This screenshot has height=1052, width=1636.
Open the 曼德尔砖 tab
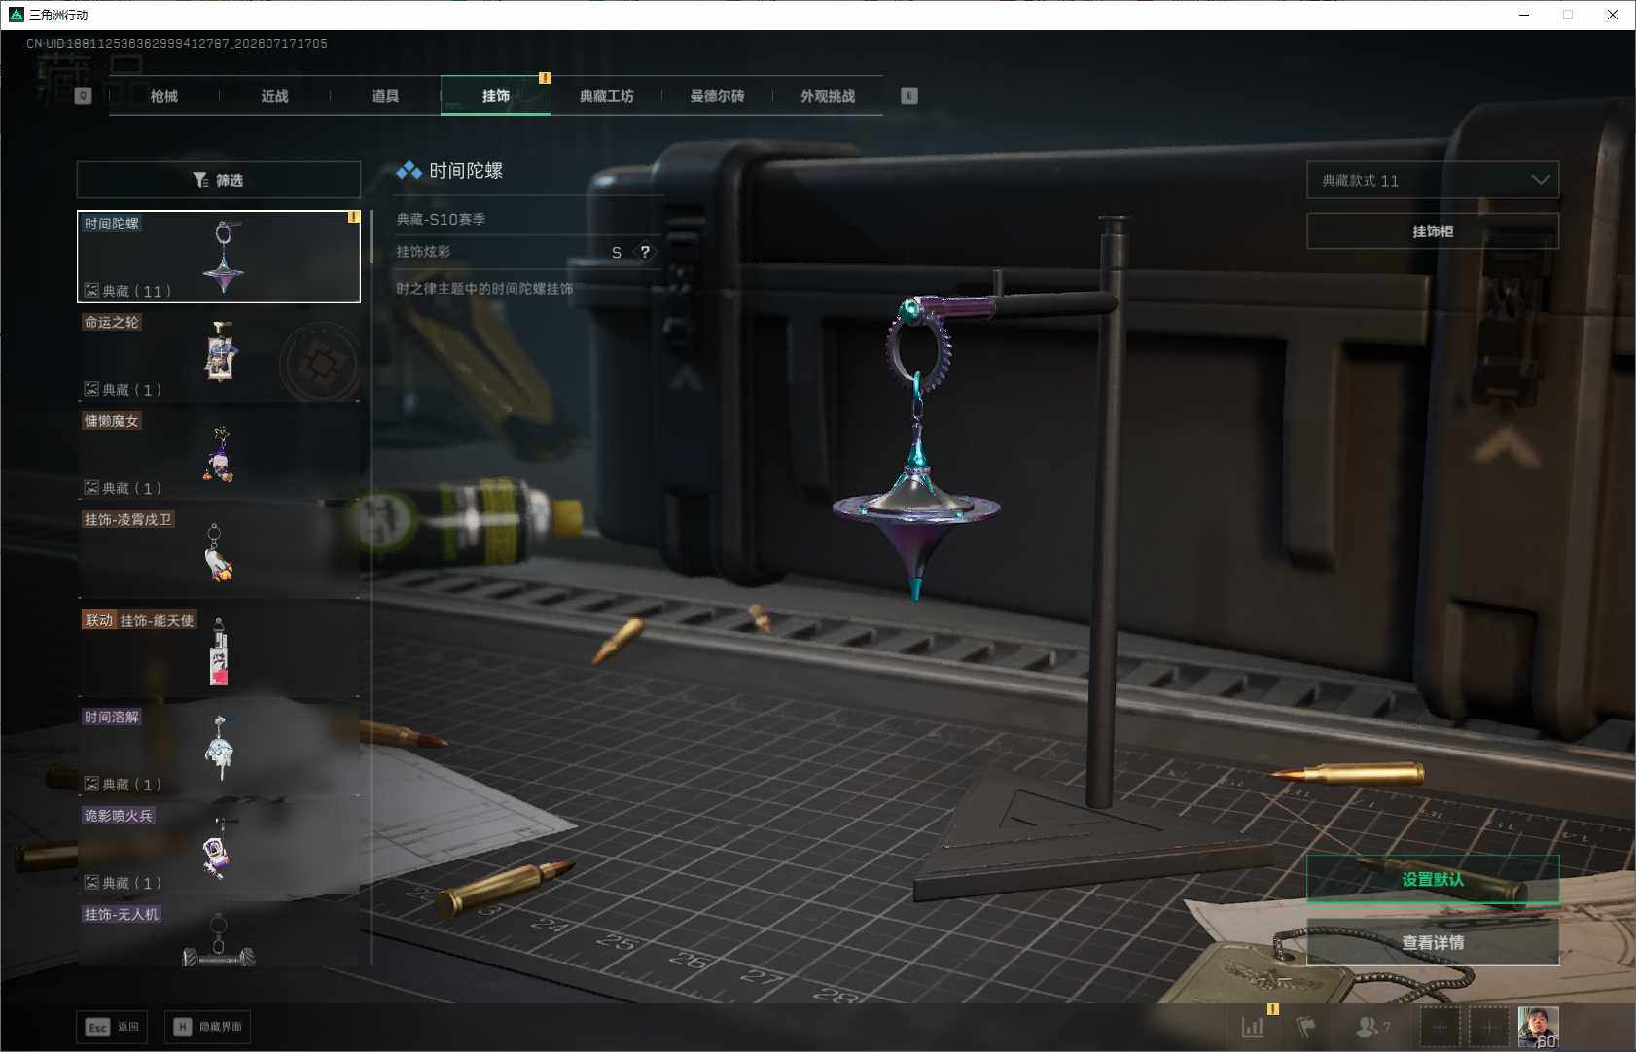718,96
